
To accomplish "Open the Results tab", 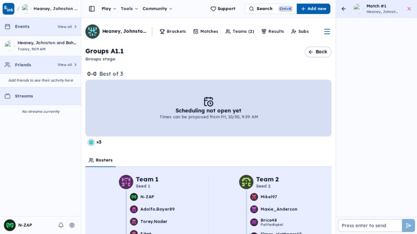I will point(273,32).
